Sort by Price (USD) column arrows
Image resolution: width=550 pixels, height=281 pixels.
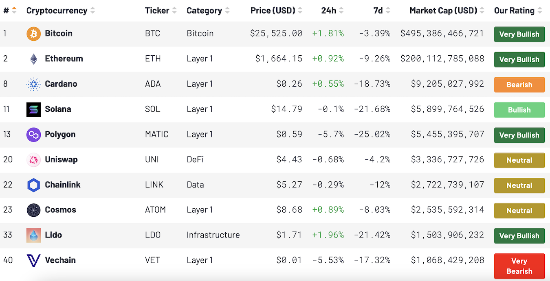(x=300, y=11)
